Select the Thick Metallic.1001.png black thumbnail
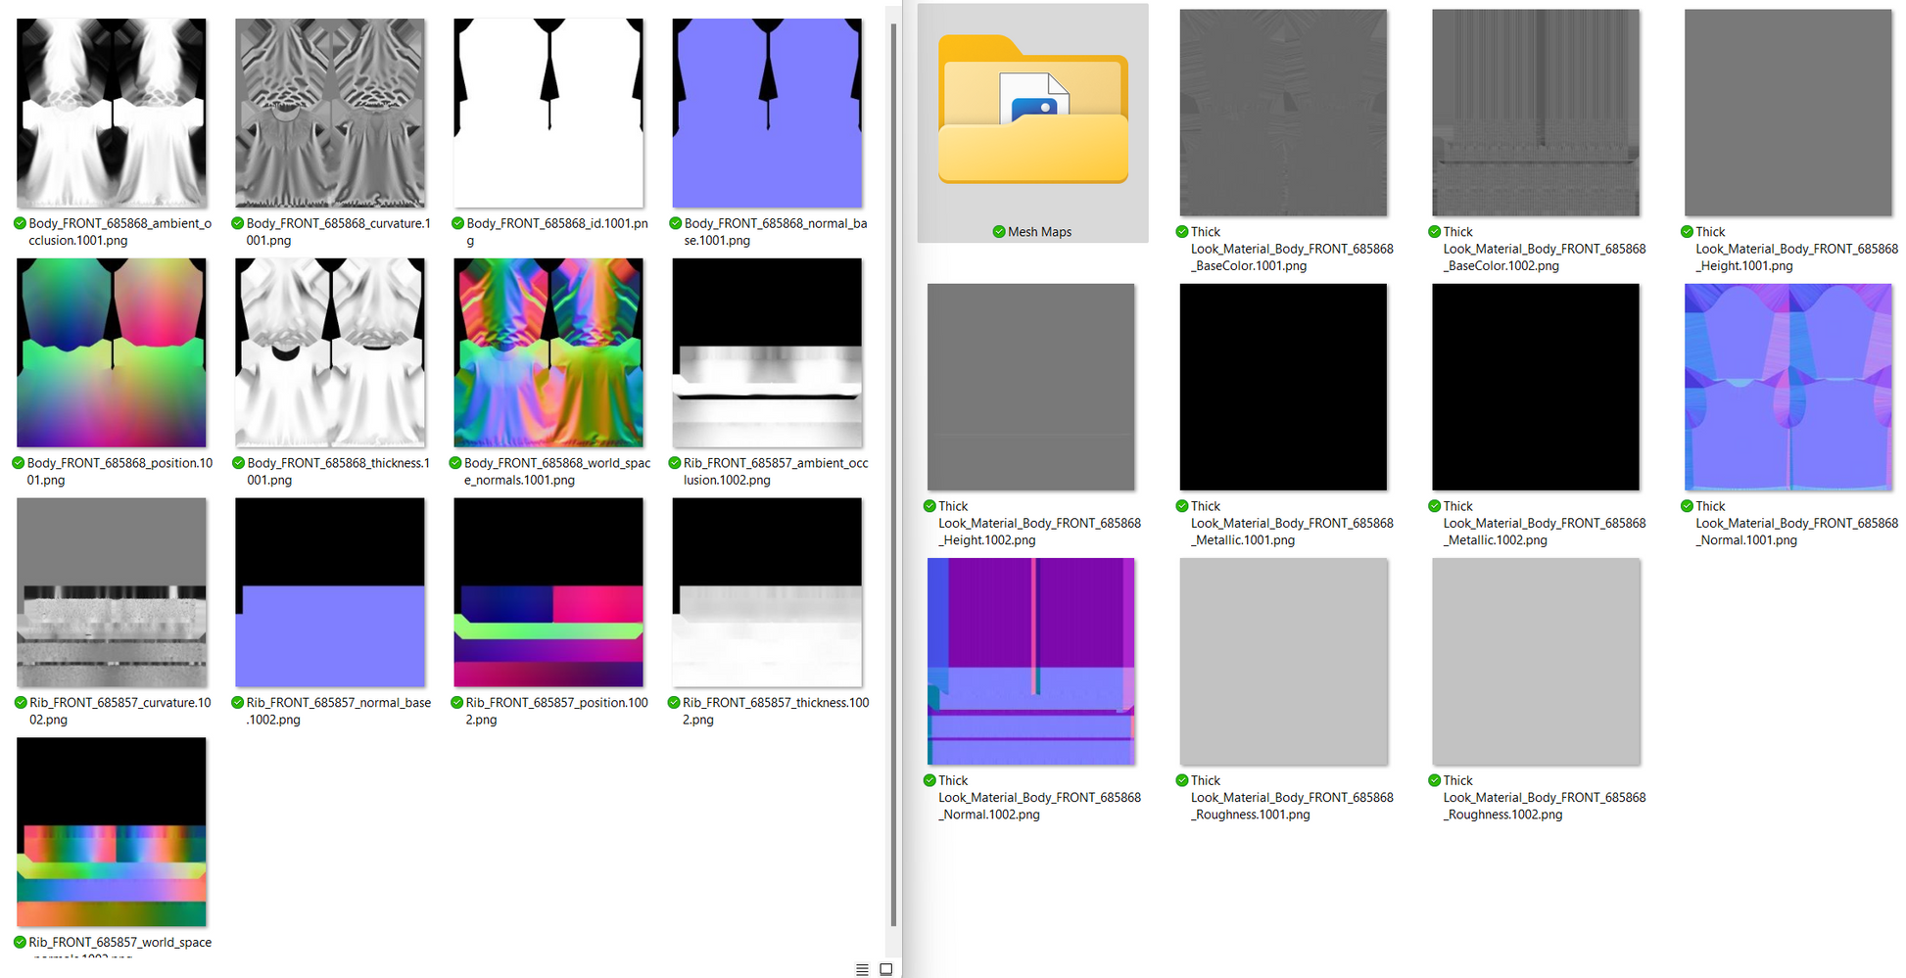1906x978 pixels. click(x=1283, y=387)
